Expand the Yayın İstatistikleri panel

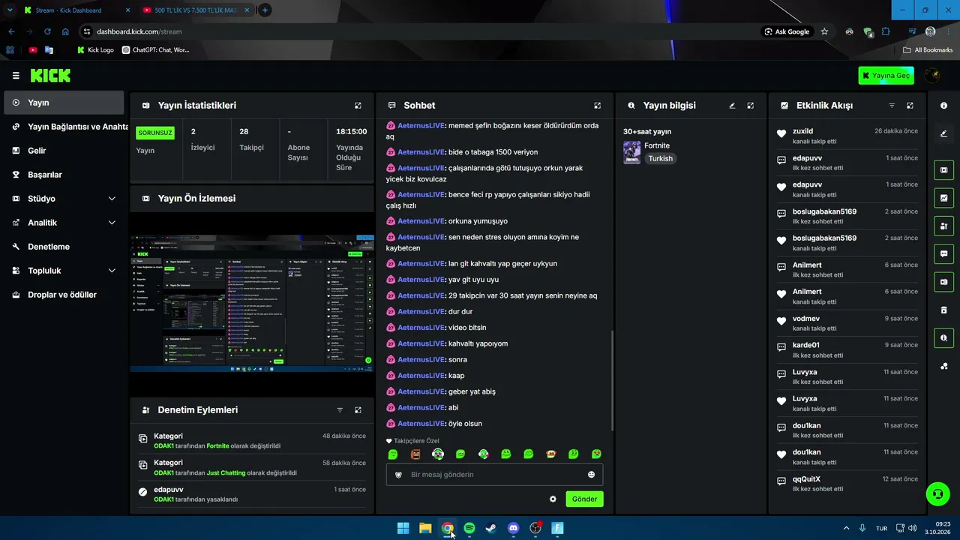tap(358, 106)
